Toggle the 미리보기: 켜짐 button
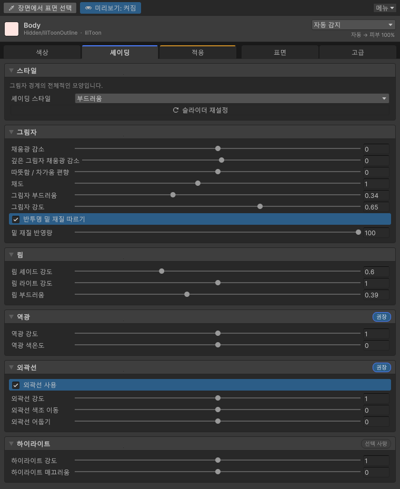400x489 pixels. click(x=111, y=8)
